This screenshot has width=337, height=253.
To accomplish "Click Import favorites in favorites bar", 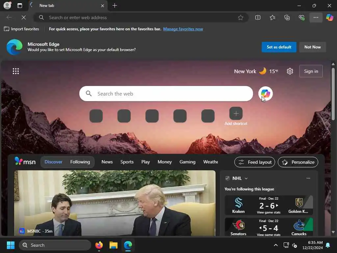I will click(x=21, y=29).
